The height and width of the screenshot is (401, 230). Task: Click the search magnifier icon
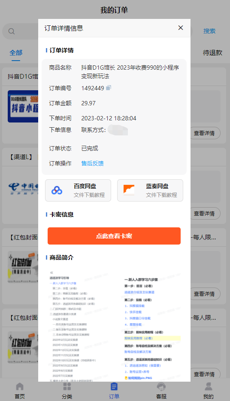click(12, 31)
